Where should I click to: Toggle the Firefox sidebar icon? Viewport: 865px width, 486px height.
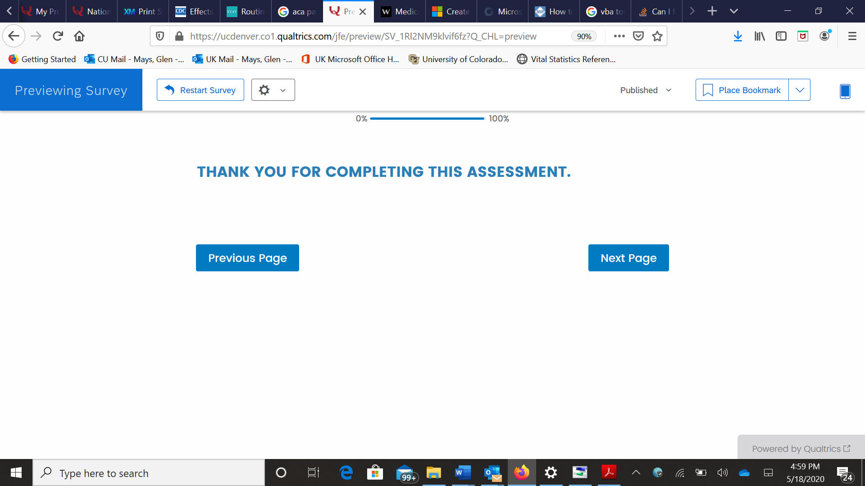781,36
